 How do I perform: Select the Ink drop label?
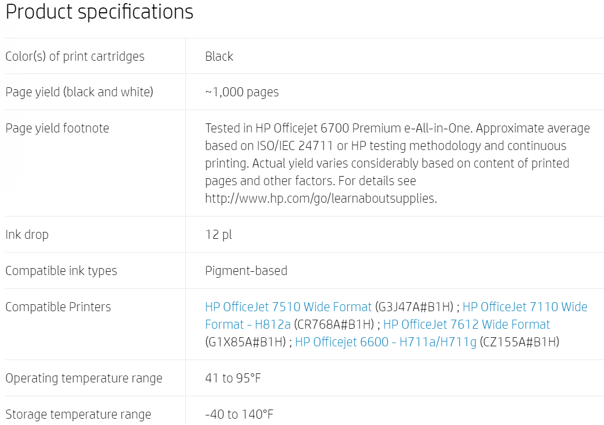pos(27,235)
